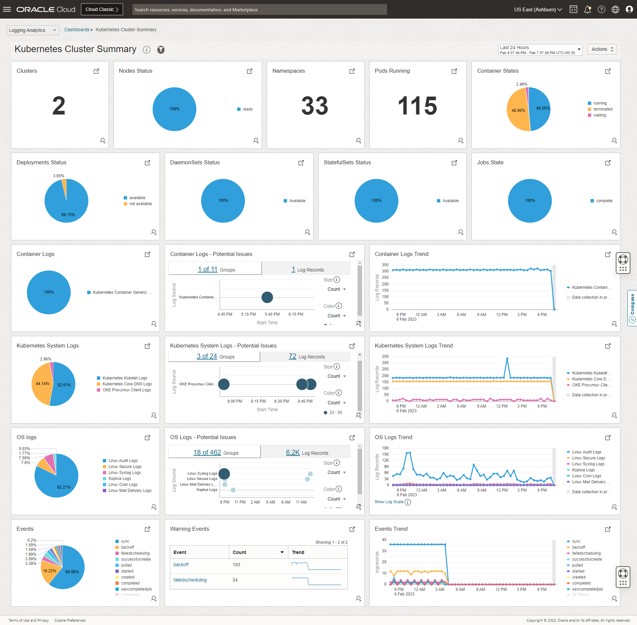The image size is (637, 625).
Task: Click the help question mark icon
Action: pyautogui.click(x=602, y=9)
